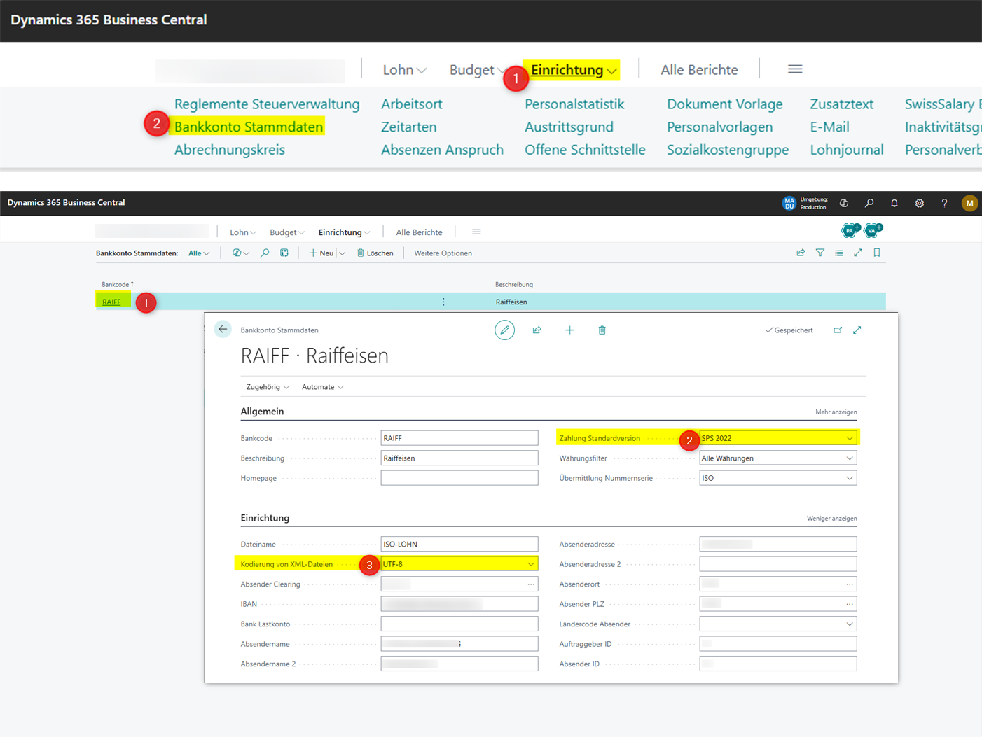Open the Kodierung von XML-Dateien dropdown showing UTF-8
The height and width of the screenshot is (737, 982).
point(459,564)
